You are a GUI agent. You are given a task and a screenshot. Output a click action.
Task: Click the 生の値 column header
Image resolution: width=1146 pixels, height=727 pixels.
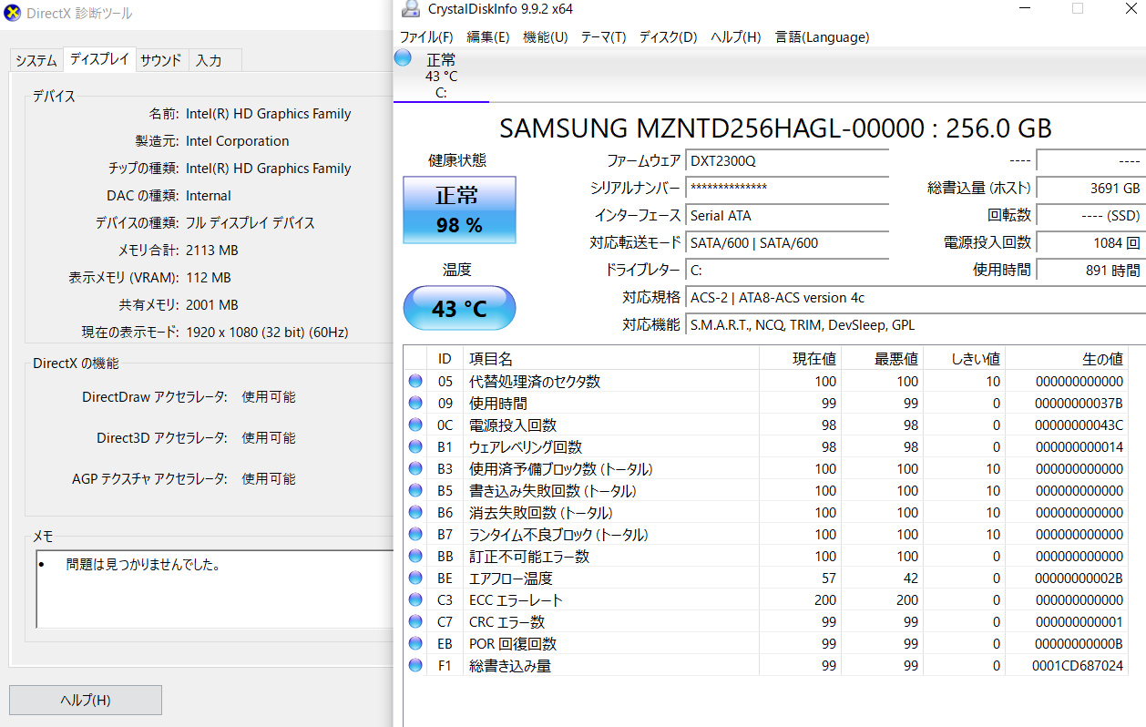tap(1068, 359)
